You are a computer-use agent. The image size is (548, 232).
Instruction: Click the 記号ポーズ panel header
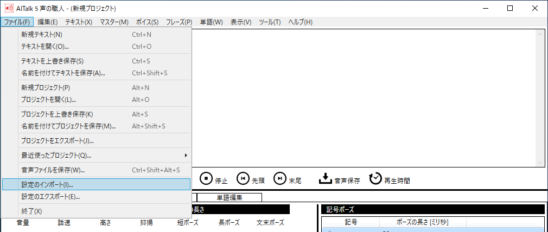(433, 209)
